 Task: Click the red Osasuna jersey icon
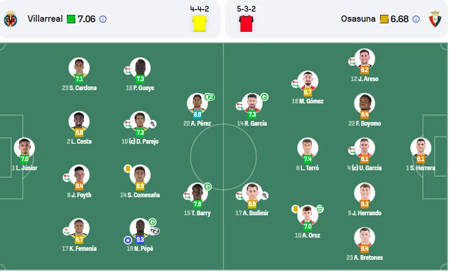click(246, 23)
